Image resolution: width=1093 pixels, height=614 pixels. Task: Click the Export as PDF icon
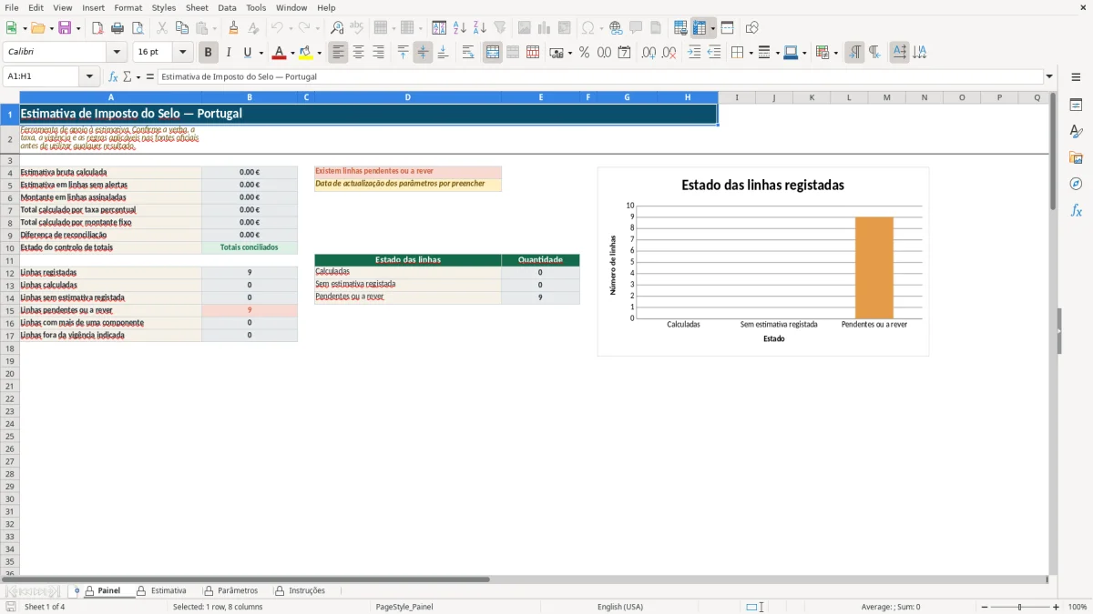click(x=97, y=28)
